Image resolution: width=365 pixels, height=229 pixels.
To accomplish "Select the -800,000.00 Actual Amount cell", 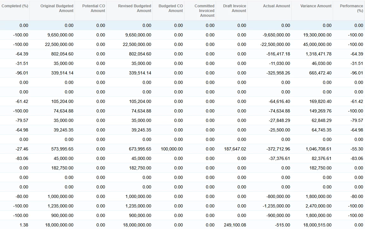I will click(278, 197).
